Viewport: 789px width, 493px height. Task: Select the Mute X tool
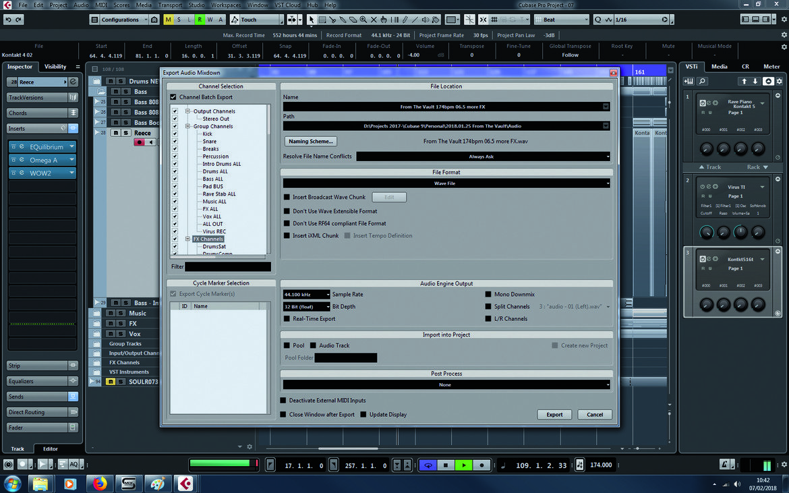coord(374,20)
